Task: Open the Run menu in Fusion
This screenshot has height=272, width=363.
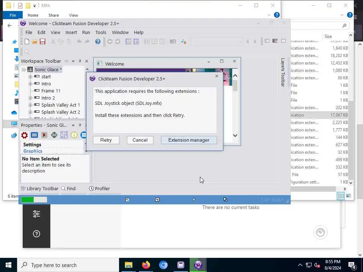Action: tap(86, 32)
